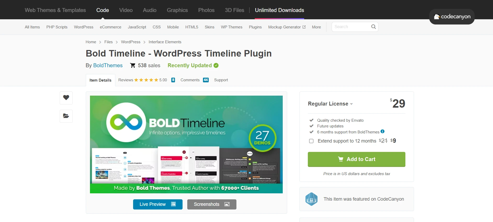493x222 pixels.
Task: Browse PHP Scripts category
Action: (x=57, y=27)
